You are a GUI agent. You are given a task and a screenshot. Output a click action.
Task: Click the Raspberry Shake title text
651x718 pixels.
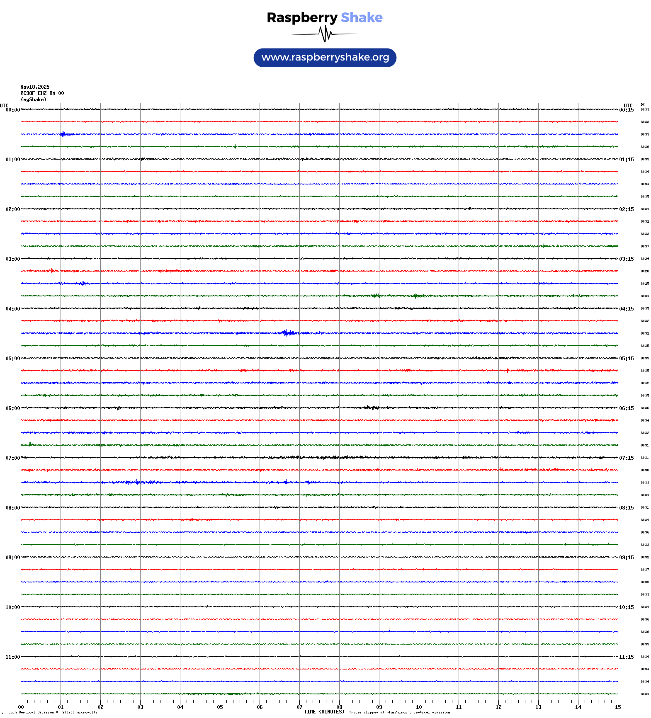point(325,17)
